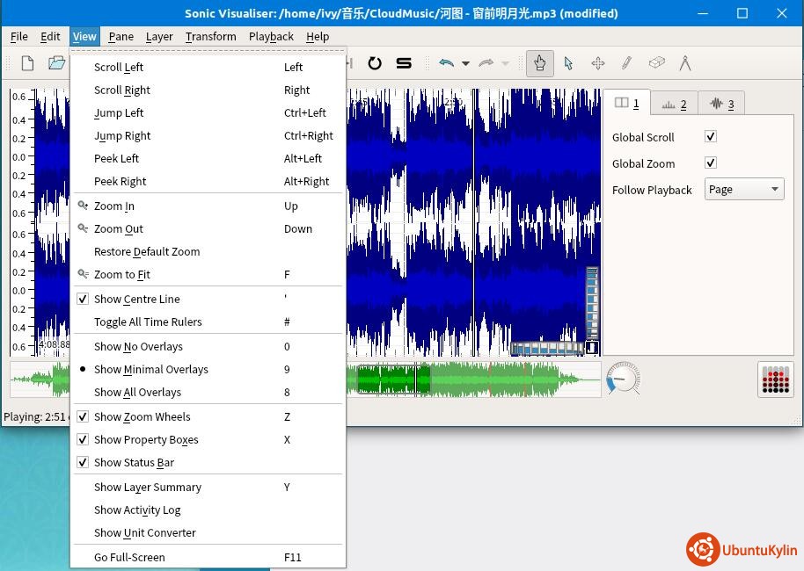Click the Undo arrow icon
804x571 pixels.
[x=446, y=63]
